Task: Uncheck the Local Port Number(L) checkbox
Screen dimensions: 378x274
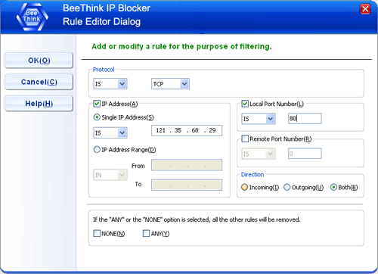Action: 245,104
